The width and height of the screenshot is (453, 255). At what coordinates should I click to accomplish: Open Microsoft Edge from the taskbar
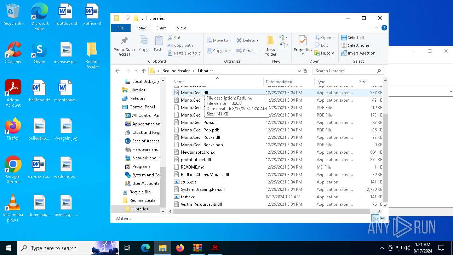point(145,248)
